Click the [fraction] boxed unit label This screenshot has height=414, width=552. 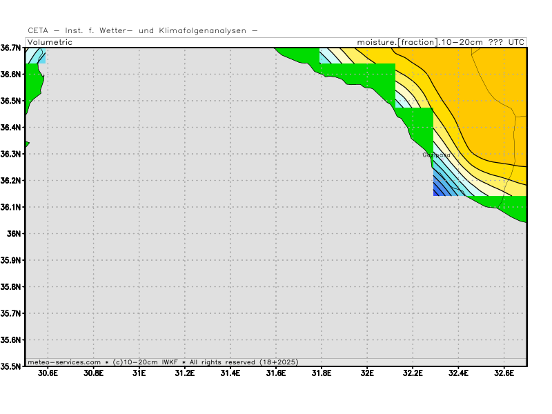pyautogui.click(x=418, y=42)
